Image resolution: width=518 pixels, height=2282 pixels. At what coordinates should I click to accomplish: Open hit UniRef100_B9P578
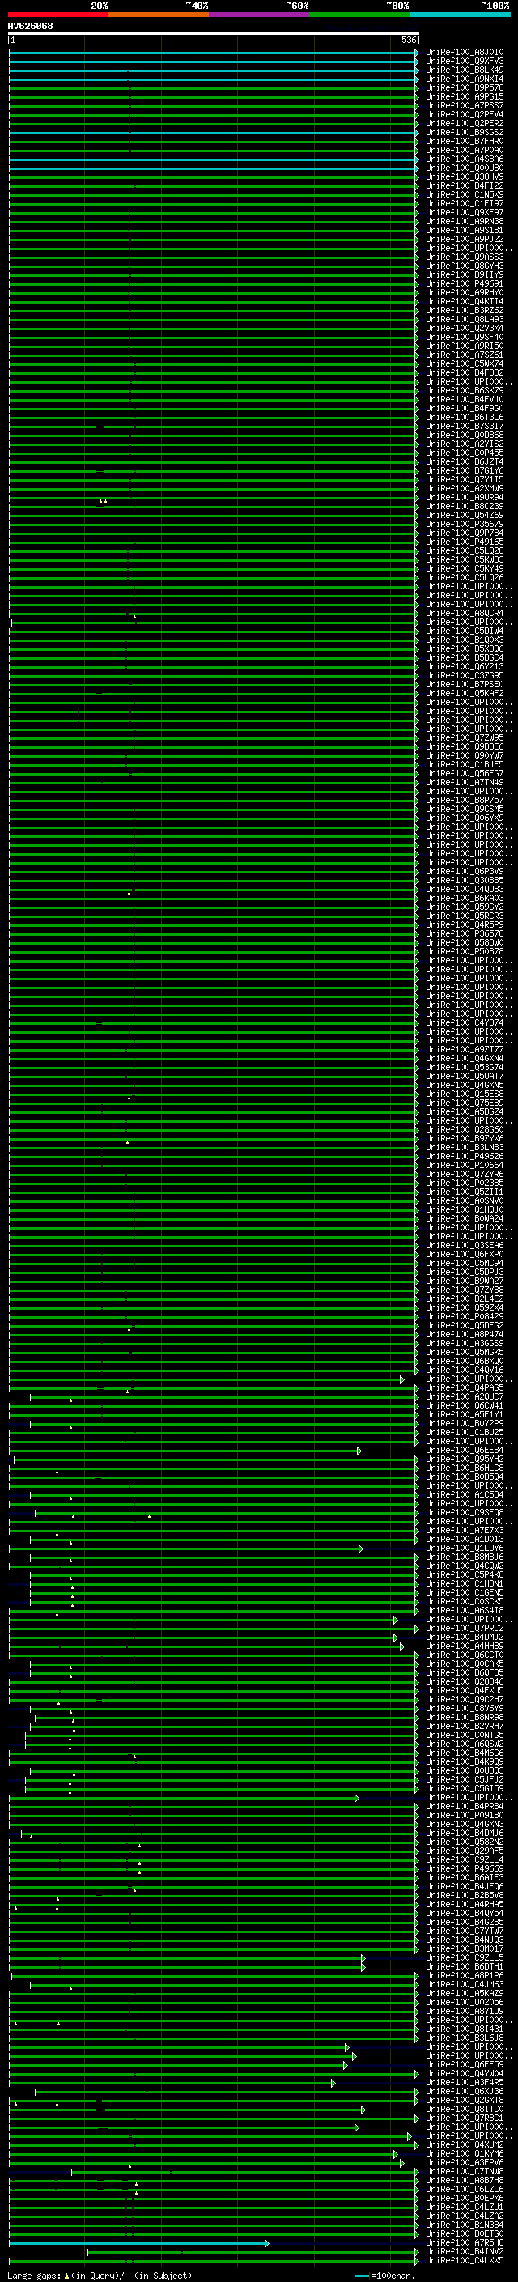(x=464, y=87)
